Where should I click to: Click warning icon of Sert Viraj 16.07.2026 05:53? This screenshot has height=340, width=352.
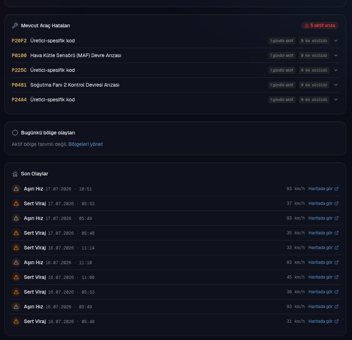pos(16,292)
